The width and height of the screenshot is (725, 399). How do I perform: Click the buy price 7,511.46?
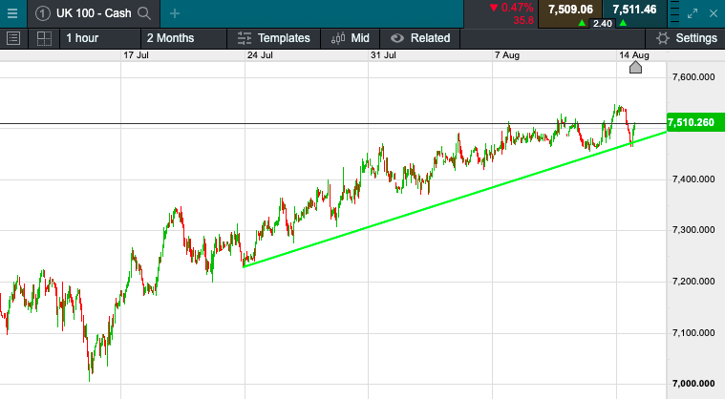coord(634,10)
